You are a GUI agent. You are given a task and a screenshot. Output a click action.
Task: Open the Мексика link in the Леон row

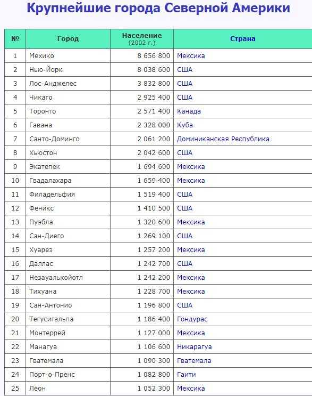(x=191, y=389)
